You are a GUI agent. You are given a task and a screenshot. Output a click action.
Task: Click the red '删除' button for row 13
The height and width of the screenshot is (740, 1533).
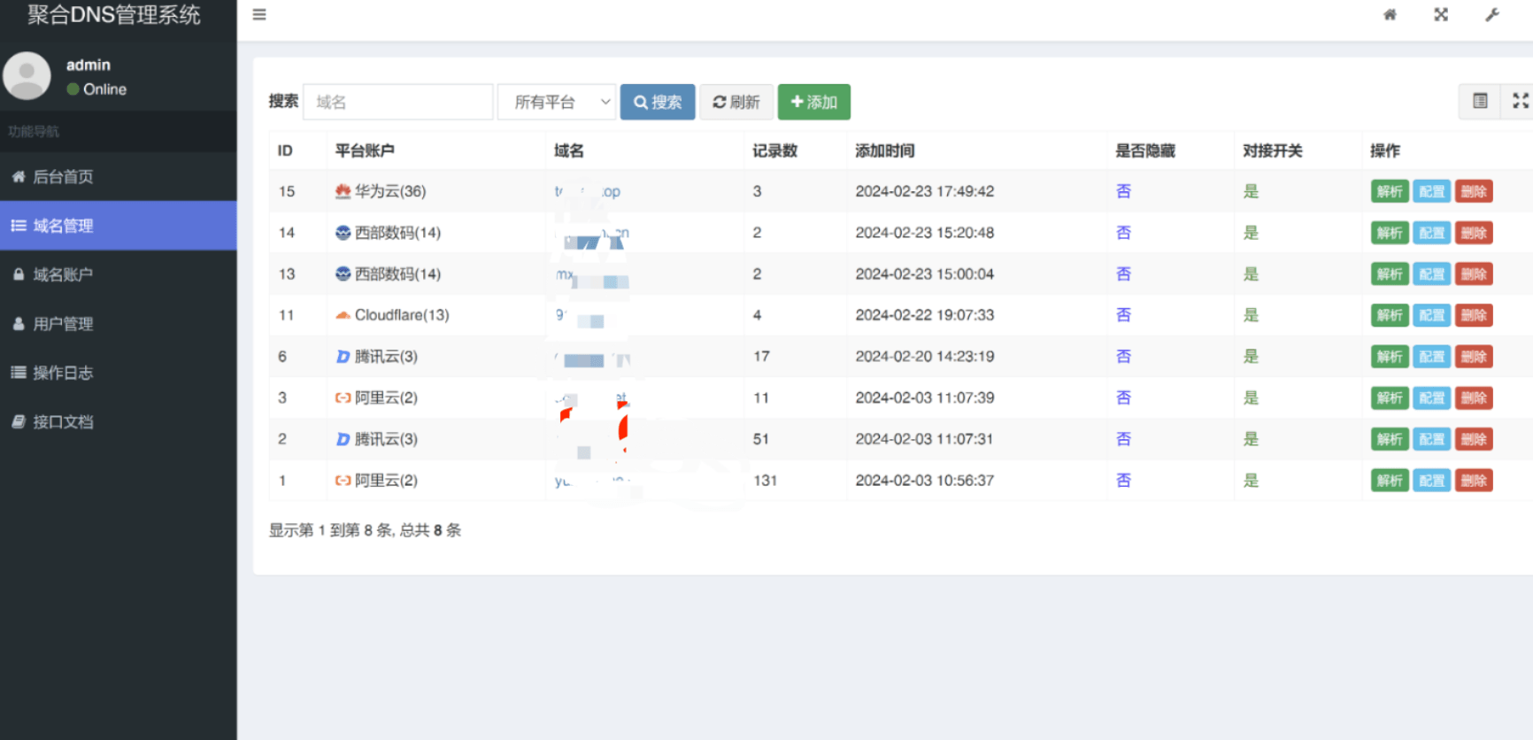click(1474, 274)
